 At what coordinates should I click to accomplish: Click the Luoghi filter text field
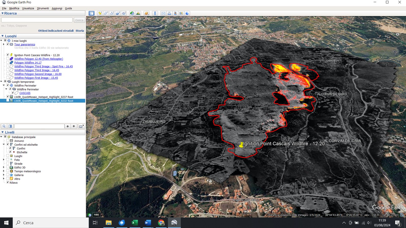[39, 126]
